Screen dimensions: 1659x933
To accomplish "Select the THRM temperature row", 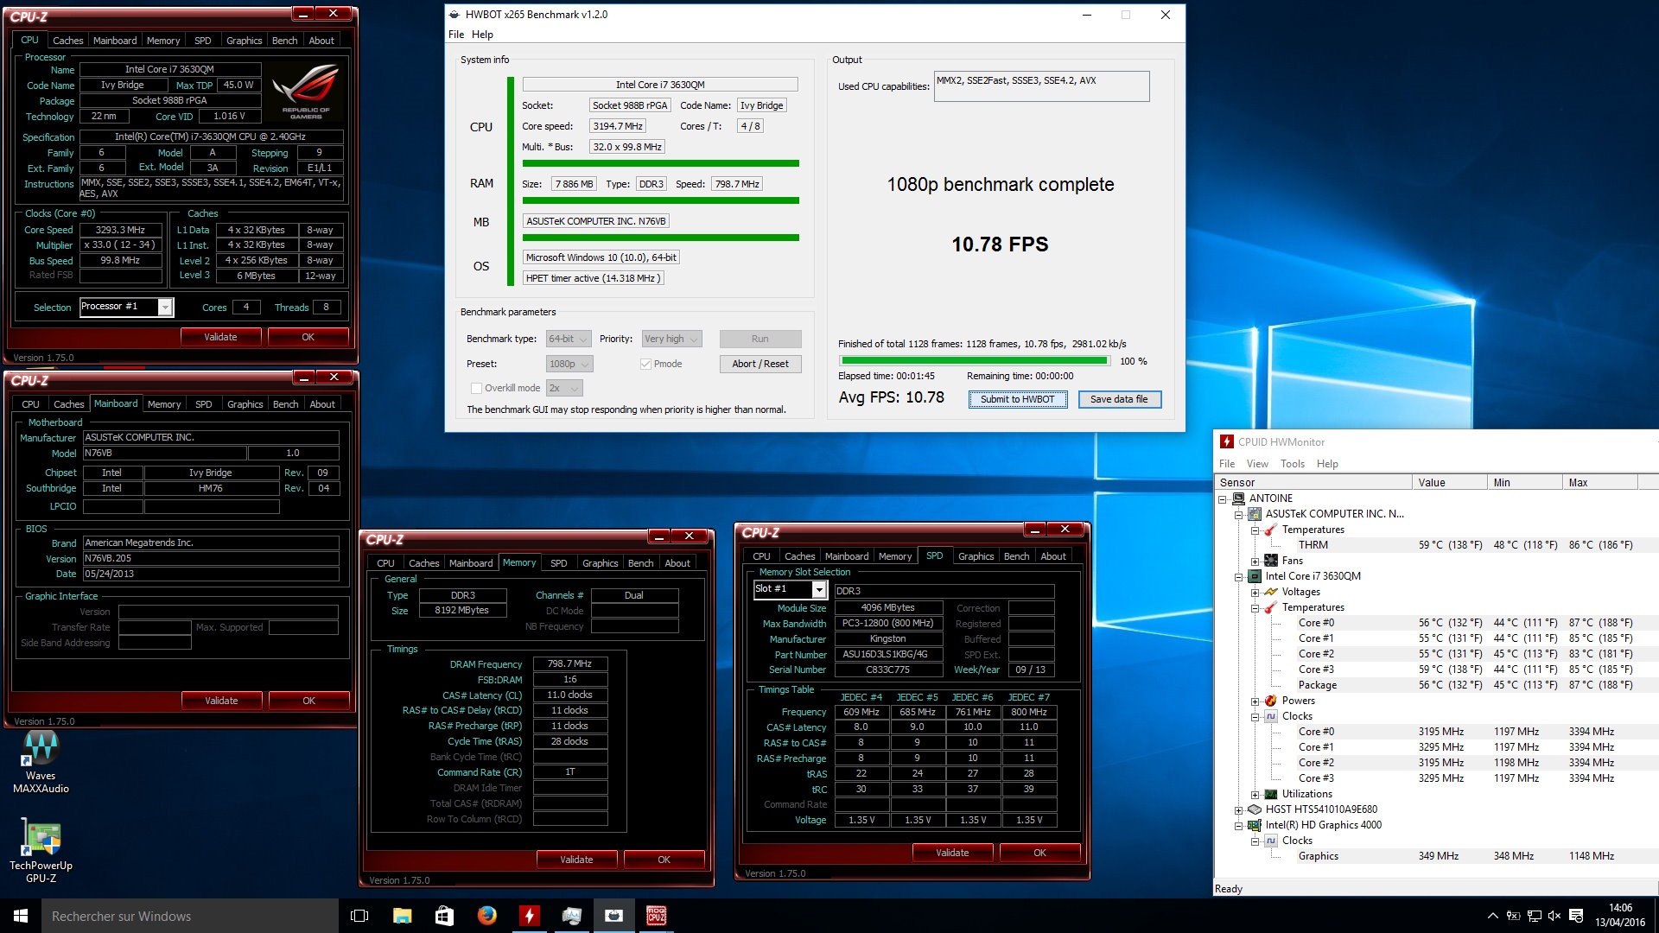I will tap(1436, 545).
